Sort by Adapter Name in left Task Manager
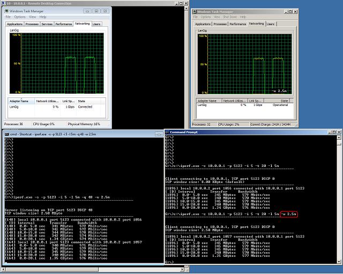This screenshot has width=343, height=274. pos(21,101)
